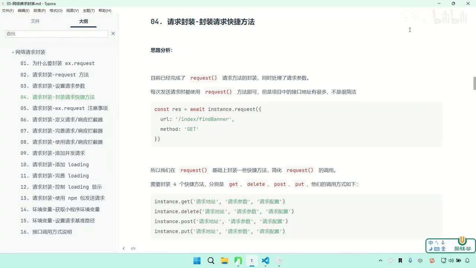
Task: Click 中 language mode on input toolbar
Action: pyautogui.click(x=431, y=243)
